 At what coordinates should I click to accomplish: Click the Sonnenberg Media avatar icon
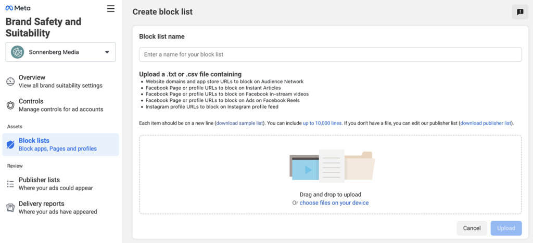[18, 52]
